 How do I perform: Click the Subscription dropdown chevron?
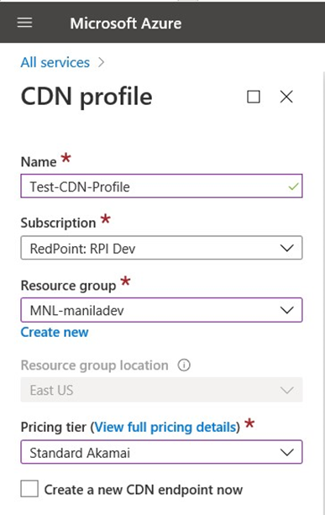[x=286, y=248]
